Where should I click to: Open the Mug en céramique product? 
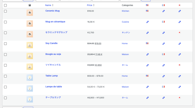point(55,22)
